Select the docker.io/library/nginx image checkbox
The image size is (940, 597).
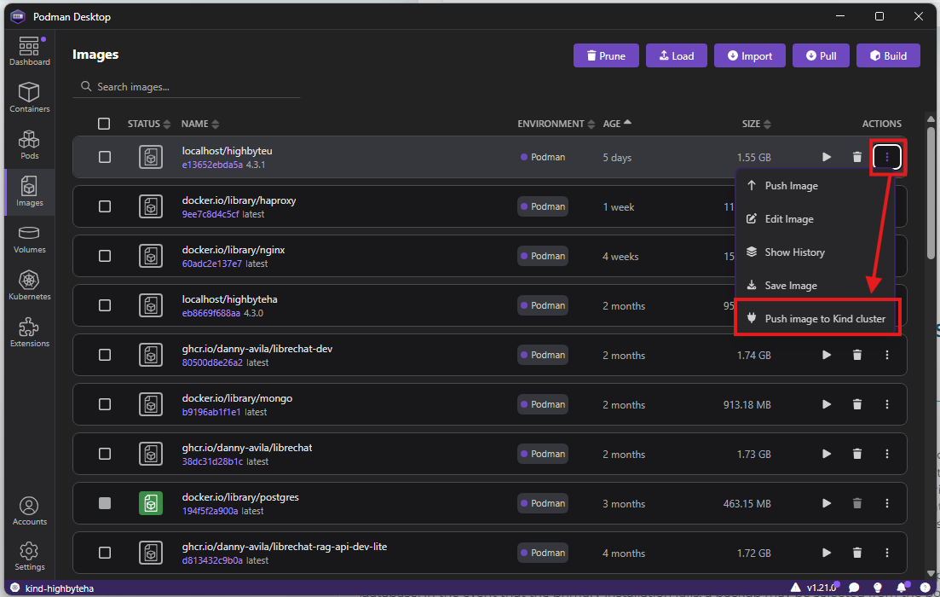coord(105,256)
